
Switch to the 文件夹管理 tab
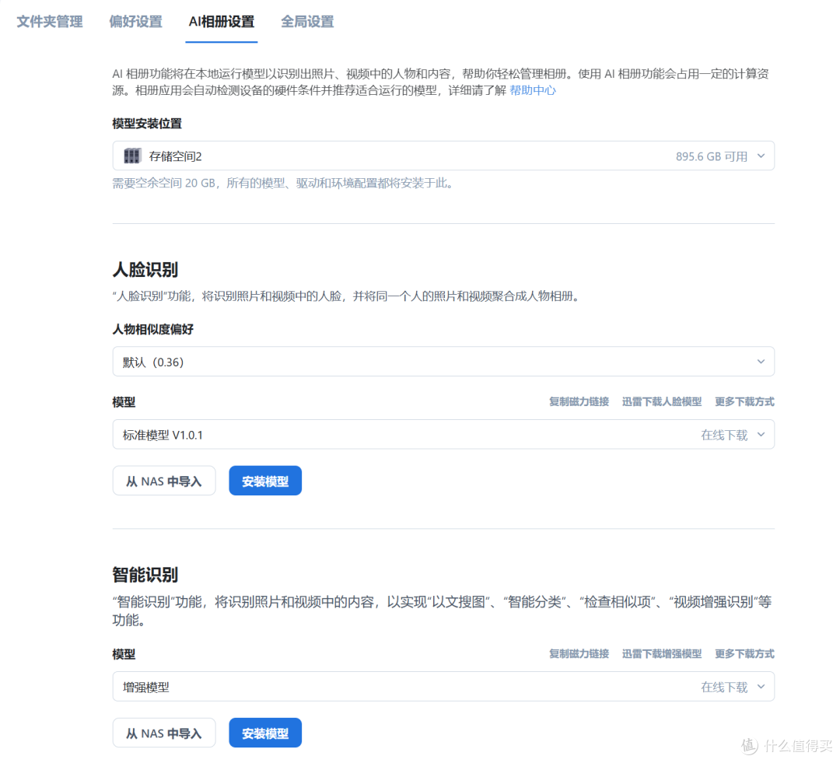pyautogui.click(x=49, y=22)
